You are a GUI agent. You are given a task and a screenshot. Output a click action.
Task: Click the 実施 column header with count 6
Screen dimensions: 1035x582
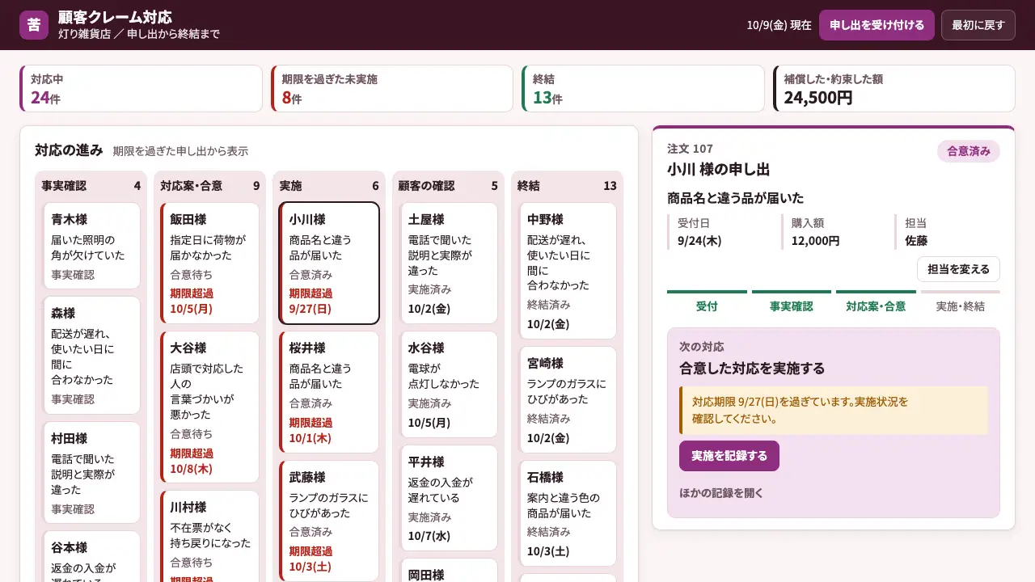pos(328,186)
